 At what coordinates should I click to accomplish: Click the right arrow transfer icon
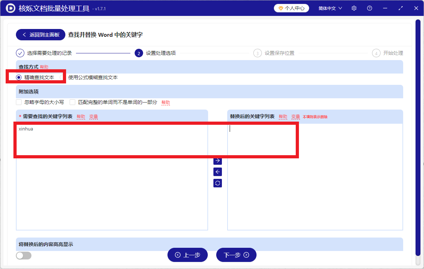click(x=218, y=160)
